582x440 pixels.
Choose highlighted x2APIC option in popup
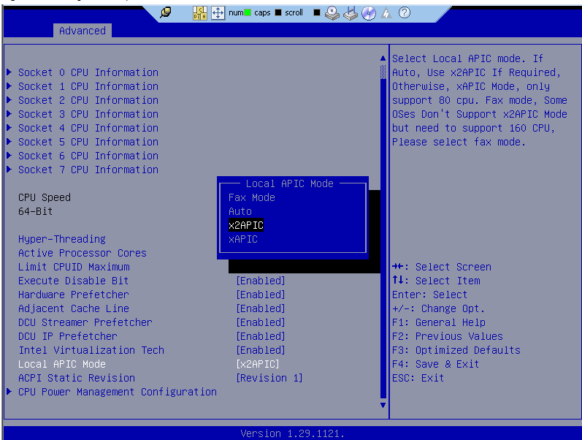click(x=246, y=225)
